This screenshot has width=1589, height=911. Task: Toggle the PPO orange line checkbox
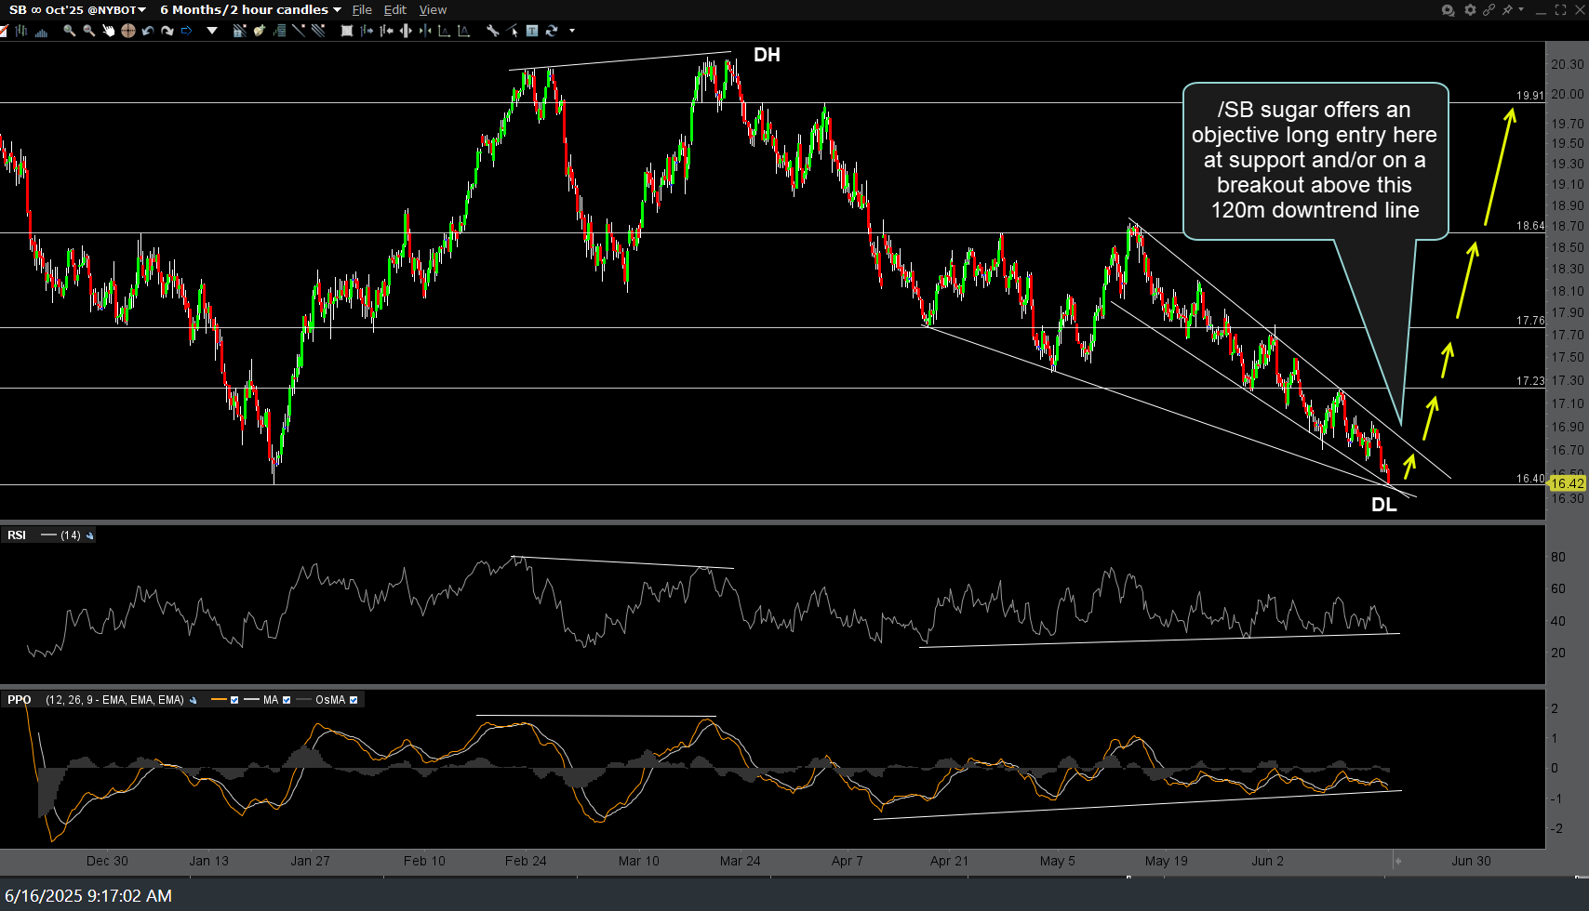coord(234,700)
